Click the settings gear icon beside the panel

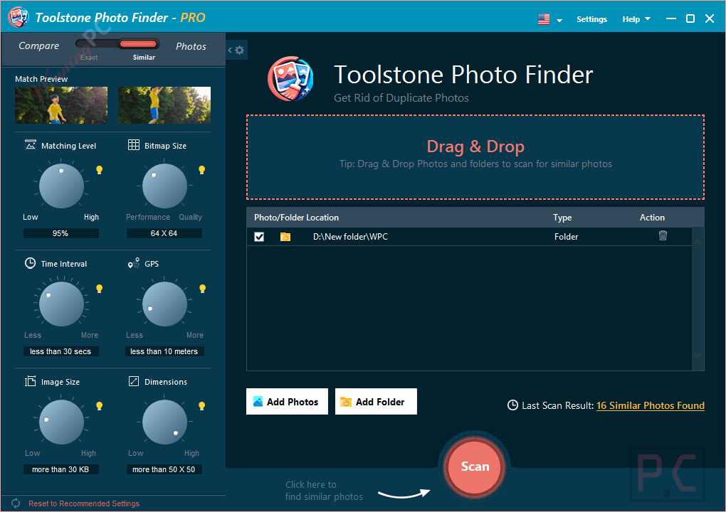(239, 50)
